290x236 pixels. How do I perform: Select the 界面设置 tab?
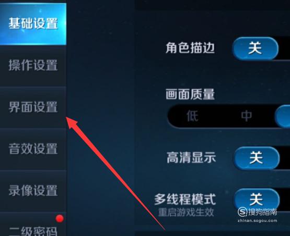point(33,107)
